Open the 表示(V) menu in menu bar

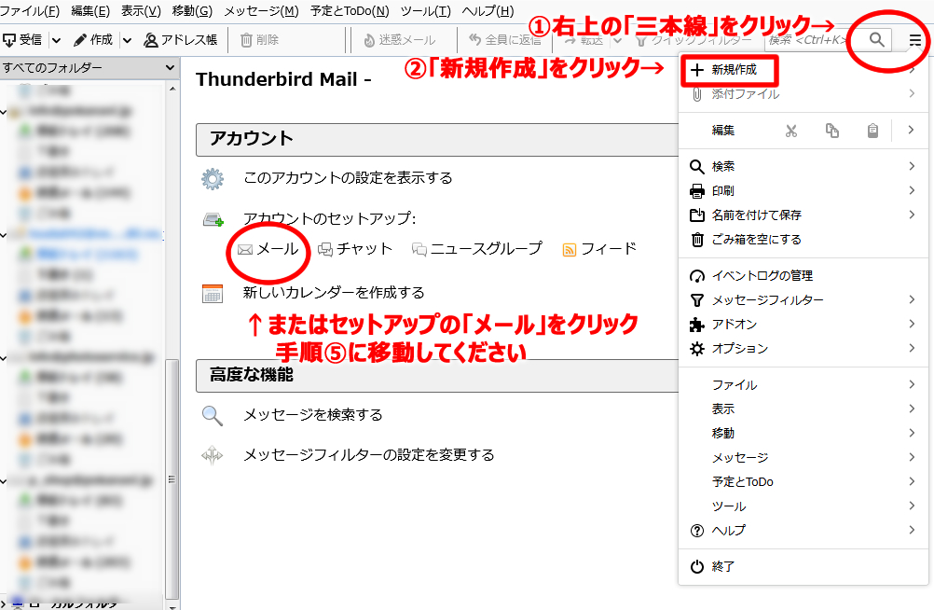(x=141, y=11)
